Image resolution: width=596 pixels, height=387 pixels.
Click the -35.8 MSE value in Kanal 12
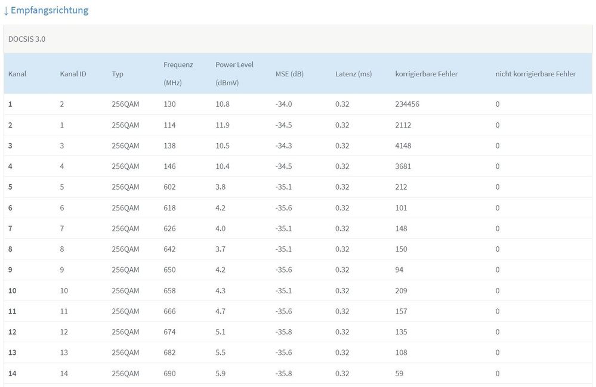(x=283, y=332)
